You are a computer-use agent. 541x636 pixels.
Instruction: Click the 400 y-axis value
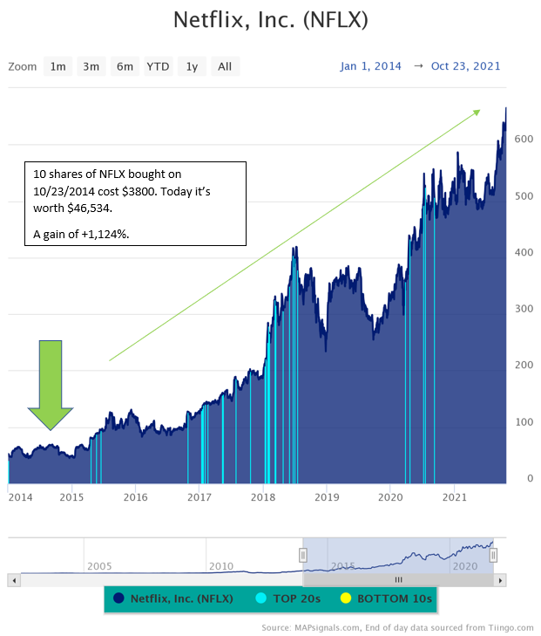(x=524, y=252)
